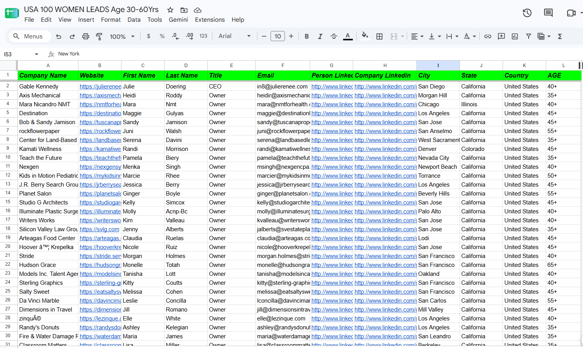Viewport: 583px width, 348px height.
Task: Open version history clock icon
Action: [527, 13]
